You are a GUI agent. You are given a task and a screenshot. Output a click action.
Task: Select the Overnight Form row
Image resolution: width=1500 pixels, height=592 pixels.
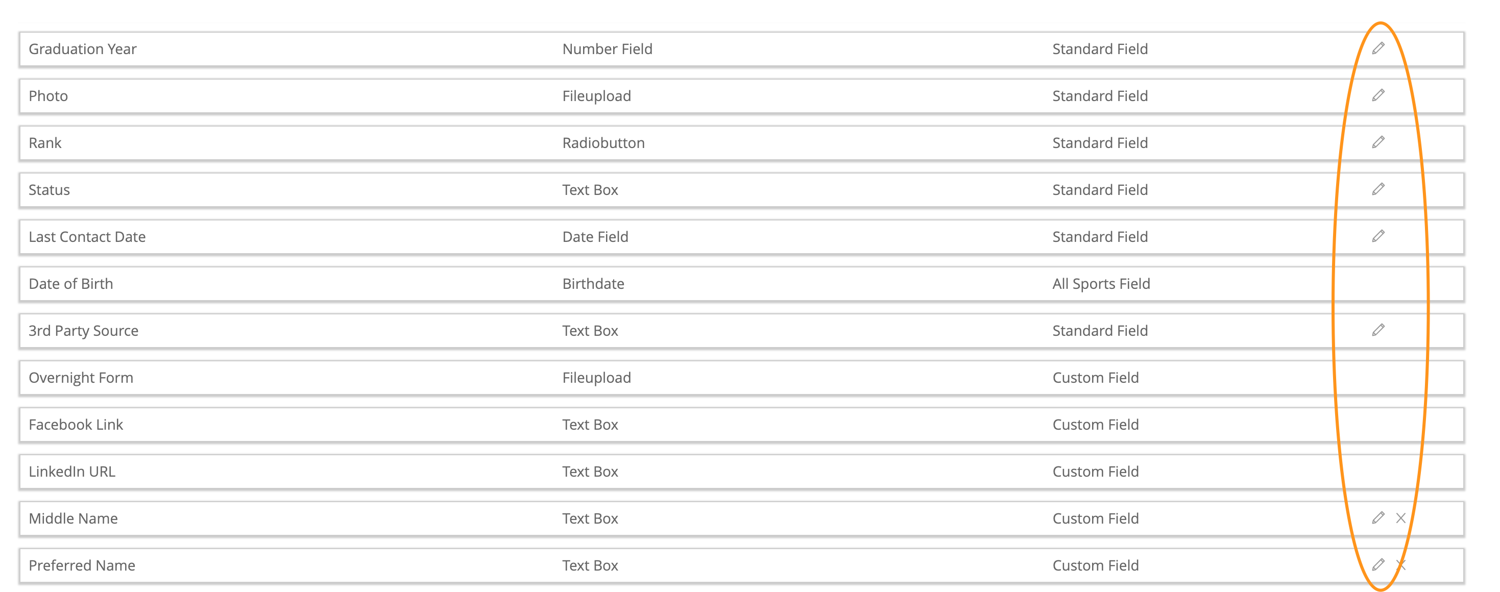(741, 378)
